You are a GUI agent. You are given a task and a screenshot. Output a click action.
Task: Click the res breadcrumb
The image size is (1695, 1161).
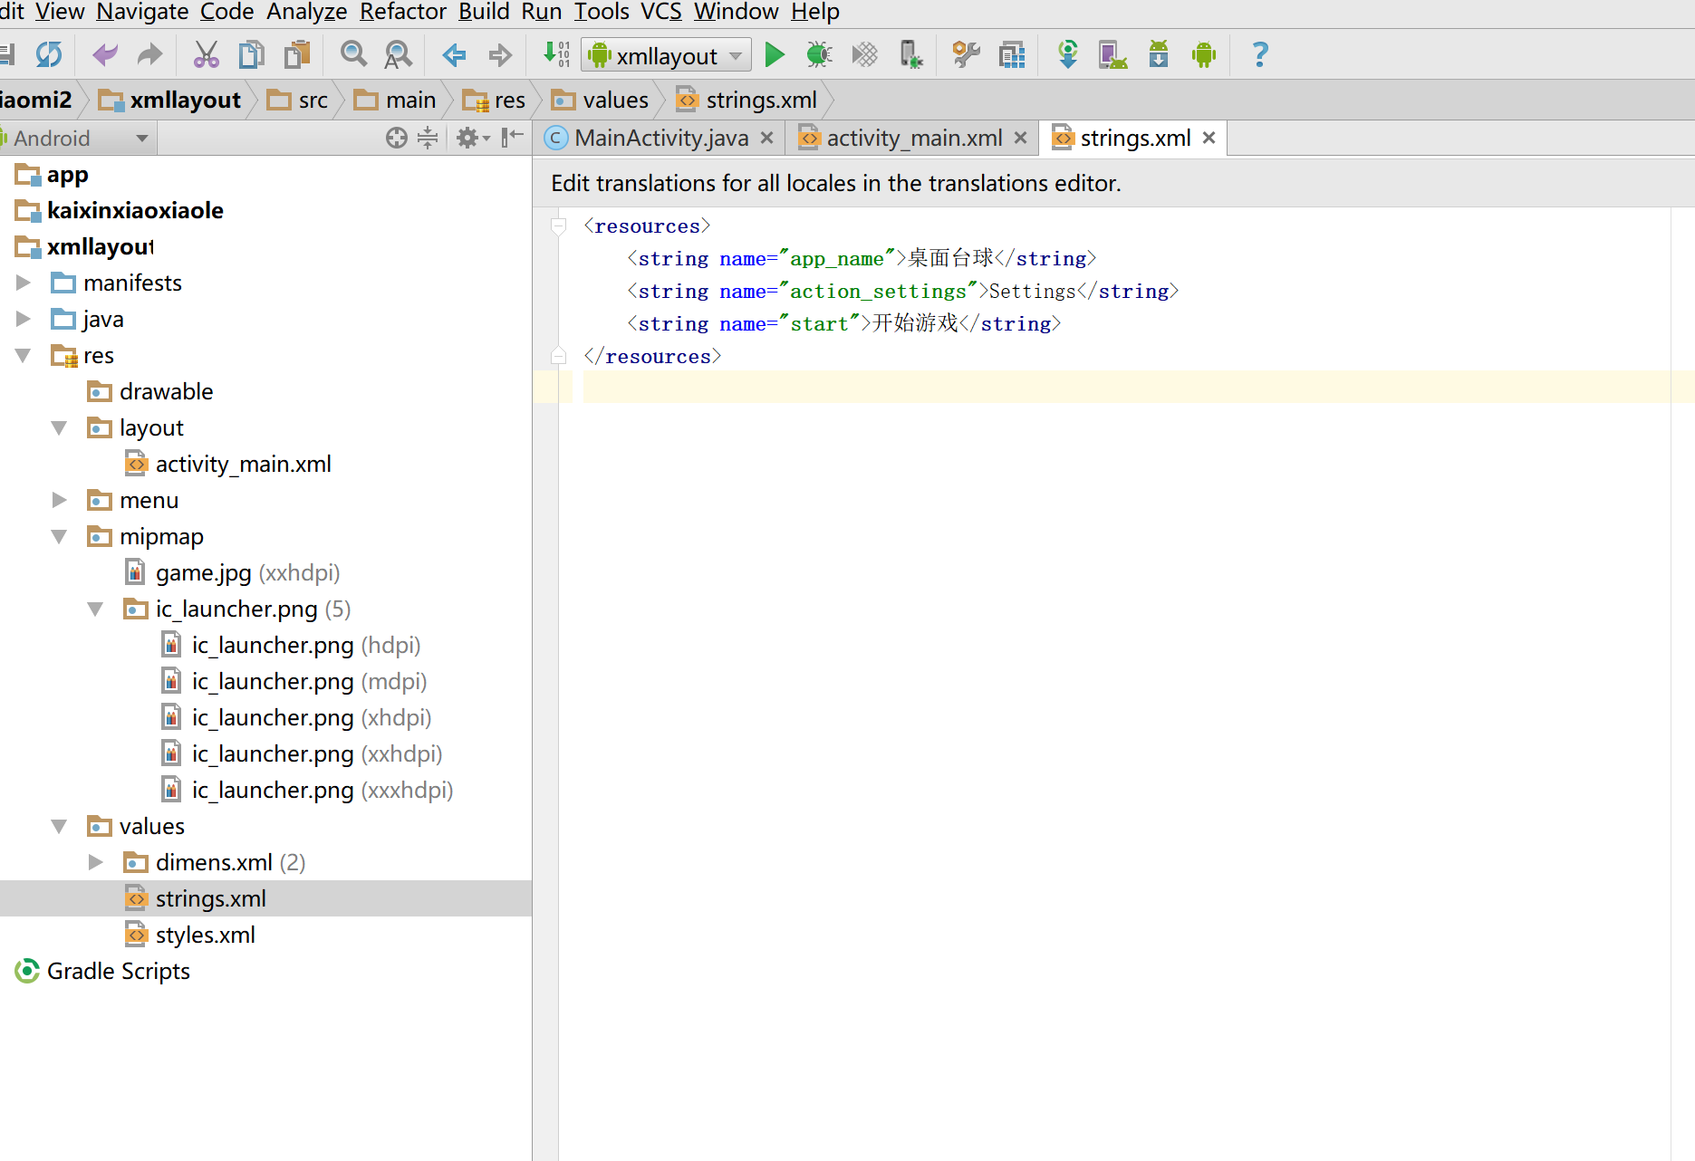(494, 100)
